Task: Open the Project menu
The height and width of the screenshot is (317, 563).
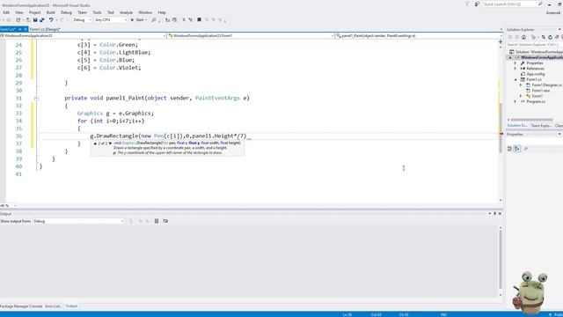Action: coord(35,12)
